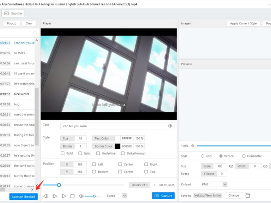Open the Speed dropdown
271x203 pixels.
pos(116,196)
